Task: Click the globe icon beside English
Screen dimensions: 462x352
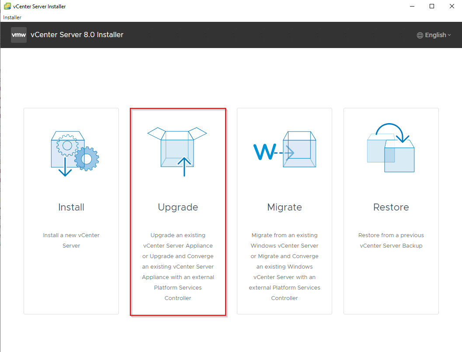Action: (x=420, y=35)
